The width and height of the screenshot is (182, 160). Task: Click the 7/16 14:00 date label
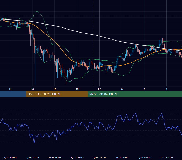point(10,157)
